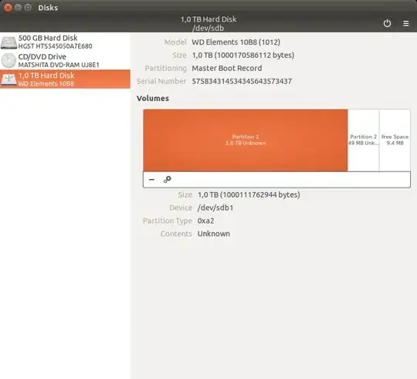Click MATSHITA DVD-RAM UJ8E1 text
This screenshot has height=379, width=417.
[x=59, y=65]
